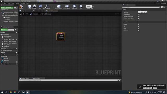Click the magnifier in Find Results search bar
This screenshot has width=167, height=94.
[118, 80]
